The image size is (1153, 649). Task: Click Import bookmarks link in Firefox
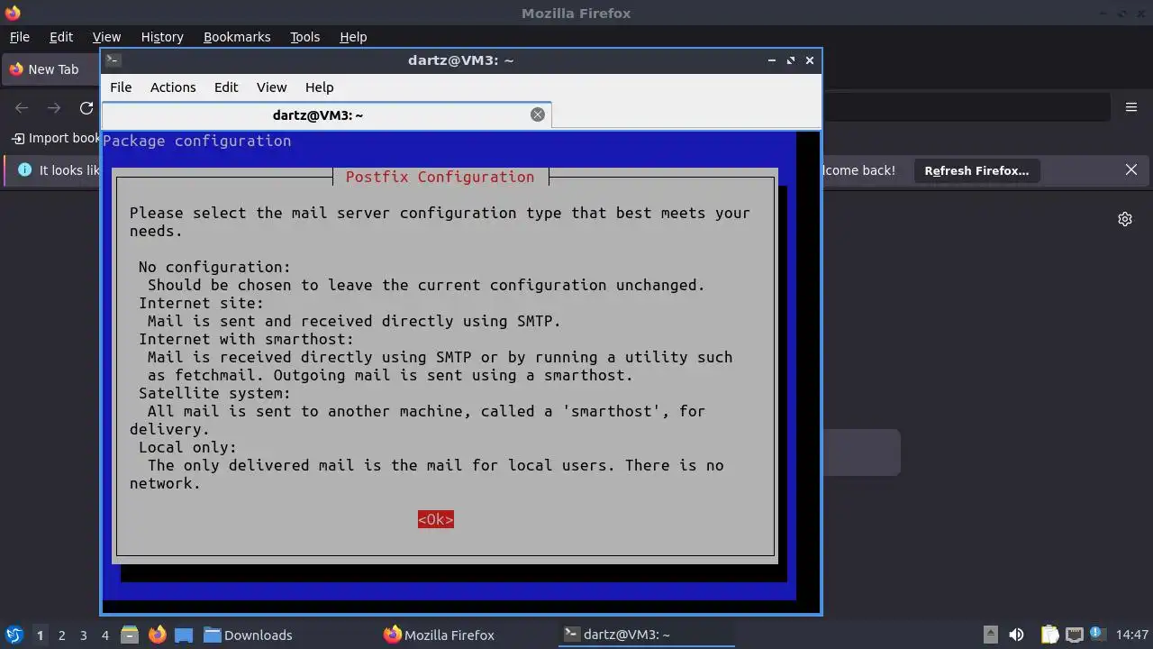coord(55,138)
